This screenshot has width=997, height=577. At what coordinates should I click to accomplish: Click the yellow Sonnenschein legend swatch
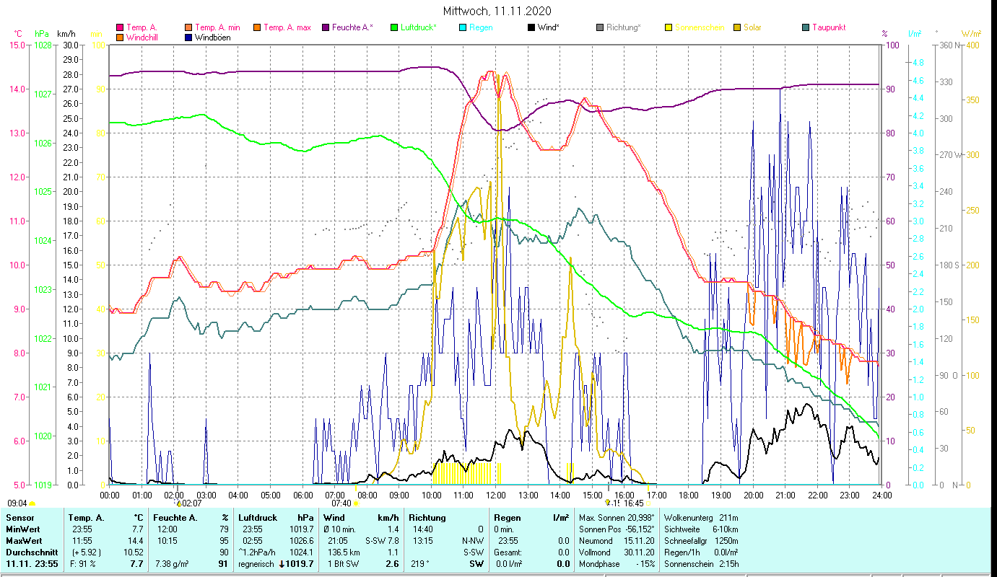668,27
